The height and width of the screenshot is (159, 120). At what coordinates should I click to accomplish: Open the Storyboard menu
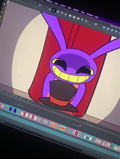coord(49,1)
